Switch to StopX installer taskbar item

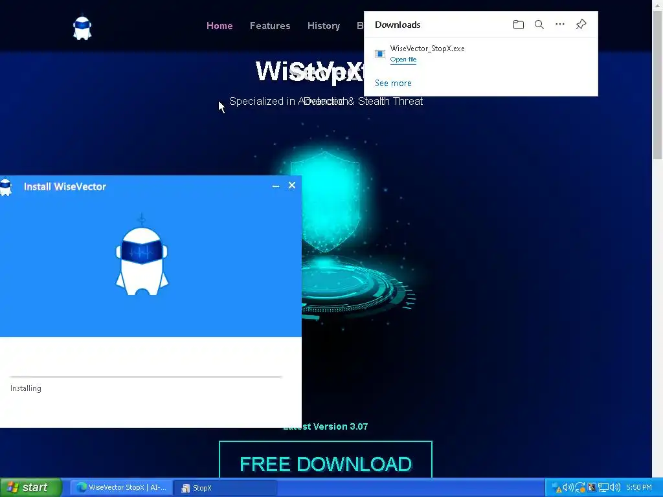[225, 488]
